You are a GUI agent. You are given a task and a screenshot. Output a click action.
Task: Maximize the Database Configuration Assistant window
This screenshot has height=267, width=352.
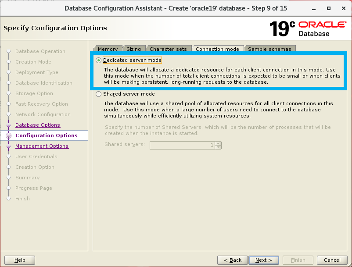[329, 8]
